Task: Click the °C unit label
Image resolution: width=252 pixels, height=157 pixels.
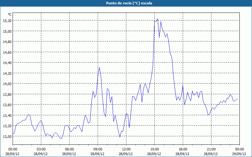Action: coord(10,14)
